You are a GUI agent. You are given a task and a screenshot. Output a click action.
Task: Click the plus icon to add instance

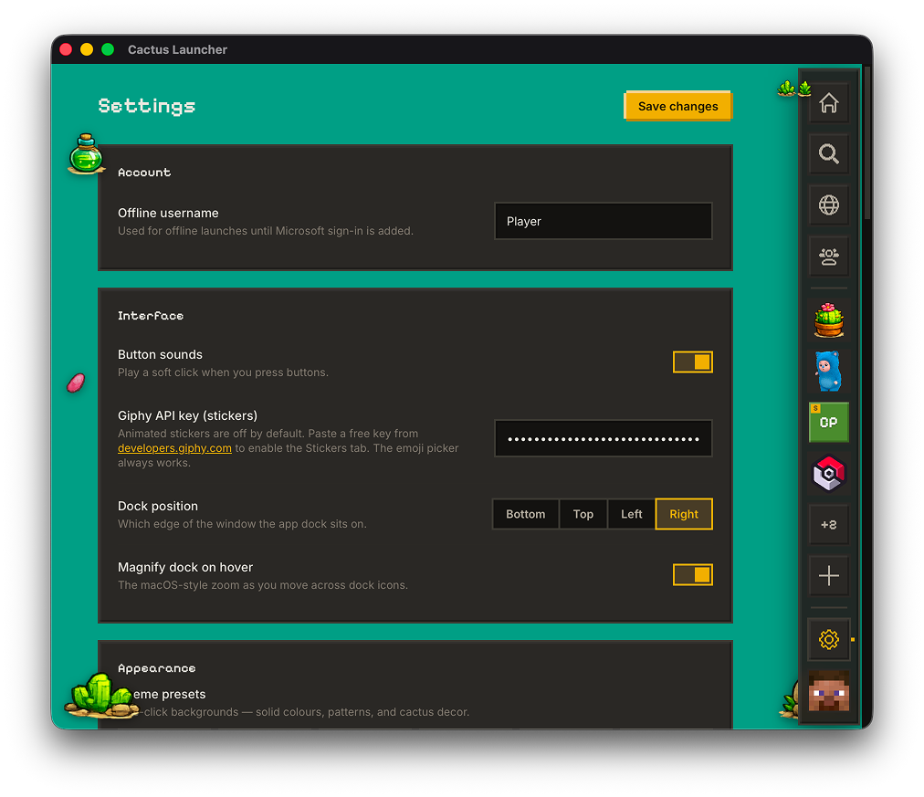click(x=828, y=575)
